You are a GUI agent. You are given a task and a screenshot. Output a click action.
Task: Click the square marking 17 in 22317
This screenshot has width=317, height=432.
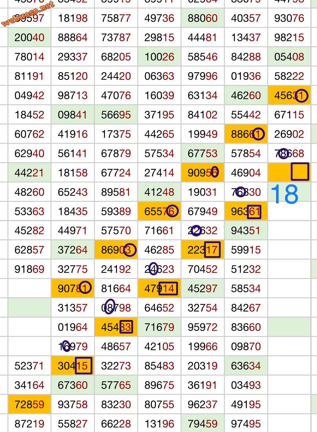(212, 250)
